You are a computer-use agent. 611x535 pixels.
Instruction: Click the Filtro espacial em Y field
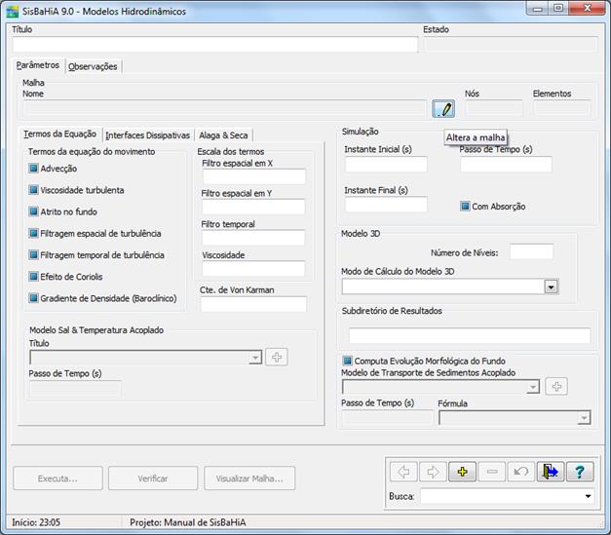pyautogui.click(x=253, y=207)
